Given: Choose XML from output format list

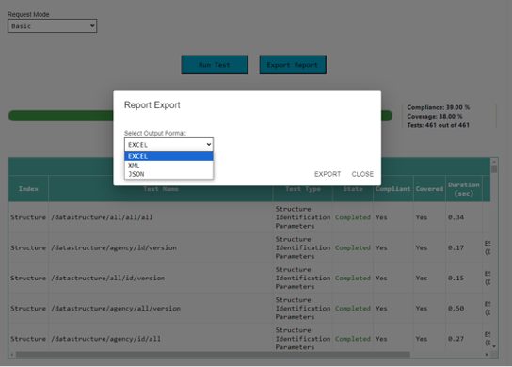Looking at the screenshot, I should [x=168, y=166].
